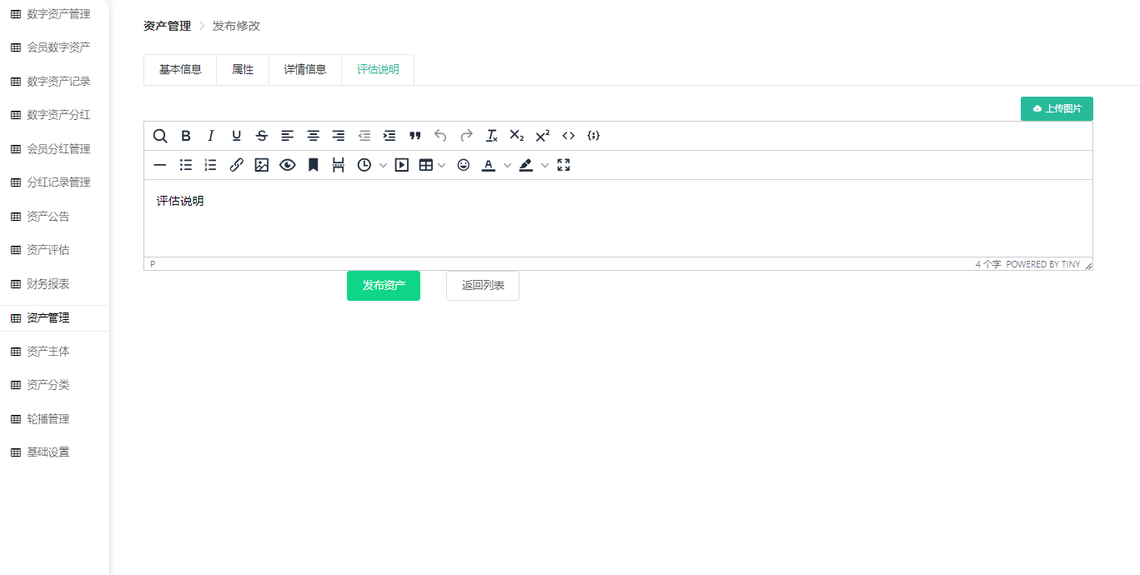Preview content with the eye icon
The width and height of the screenshot is (1140, 575).
(x=287, y=165)
